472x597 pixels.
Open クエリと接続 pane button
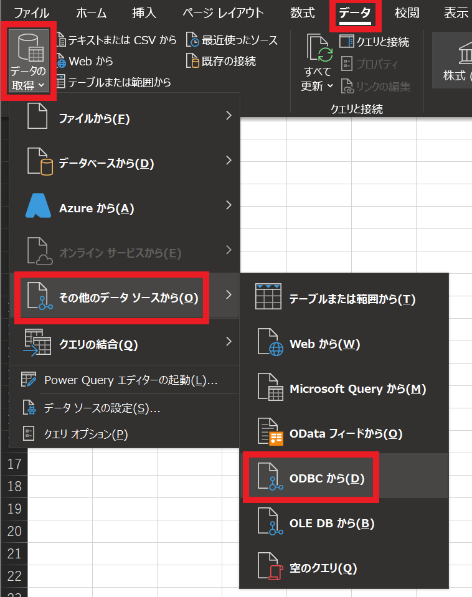(374, 42)
